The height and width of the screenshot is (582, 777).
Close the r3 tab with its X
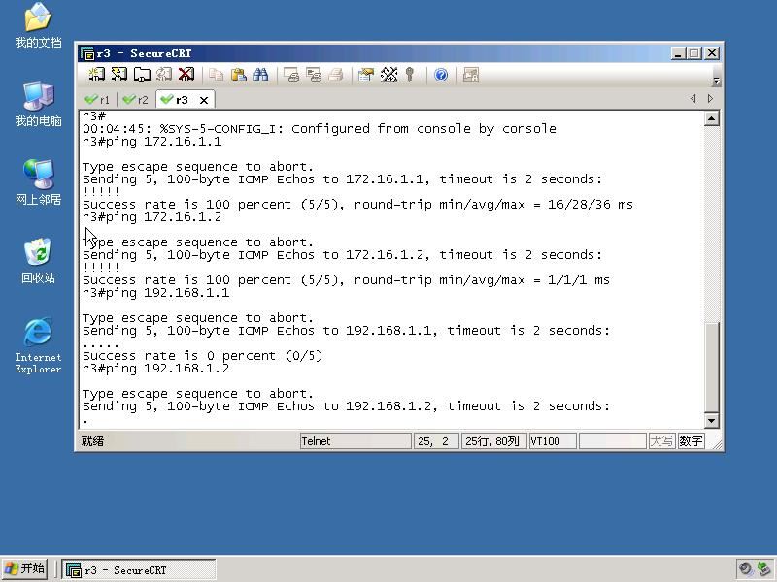pyautogui.click(x=204, y=100)
